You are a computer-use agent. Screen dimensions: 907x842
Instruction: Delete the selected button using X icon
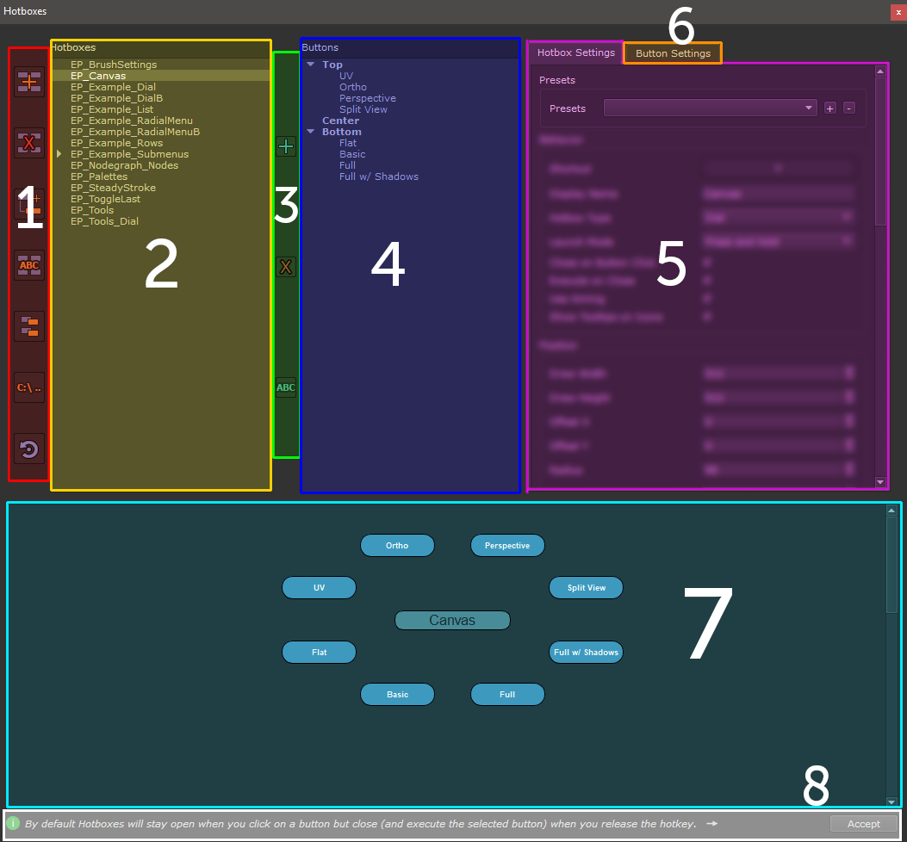tap(286, 267)
